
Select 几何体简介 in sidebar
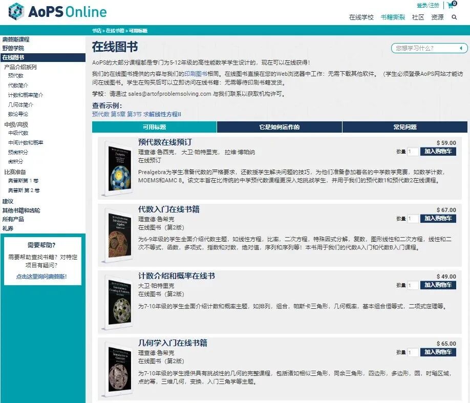tap(20, 104)
